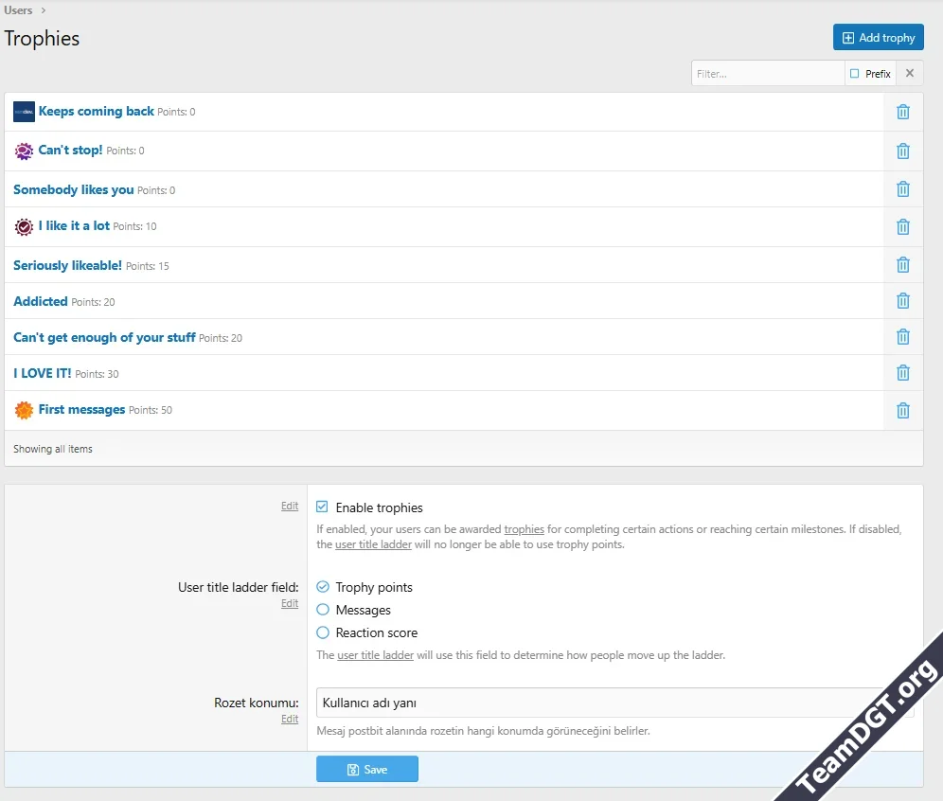Delete the 'Addicted' trophy entry

point(902,301)
